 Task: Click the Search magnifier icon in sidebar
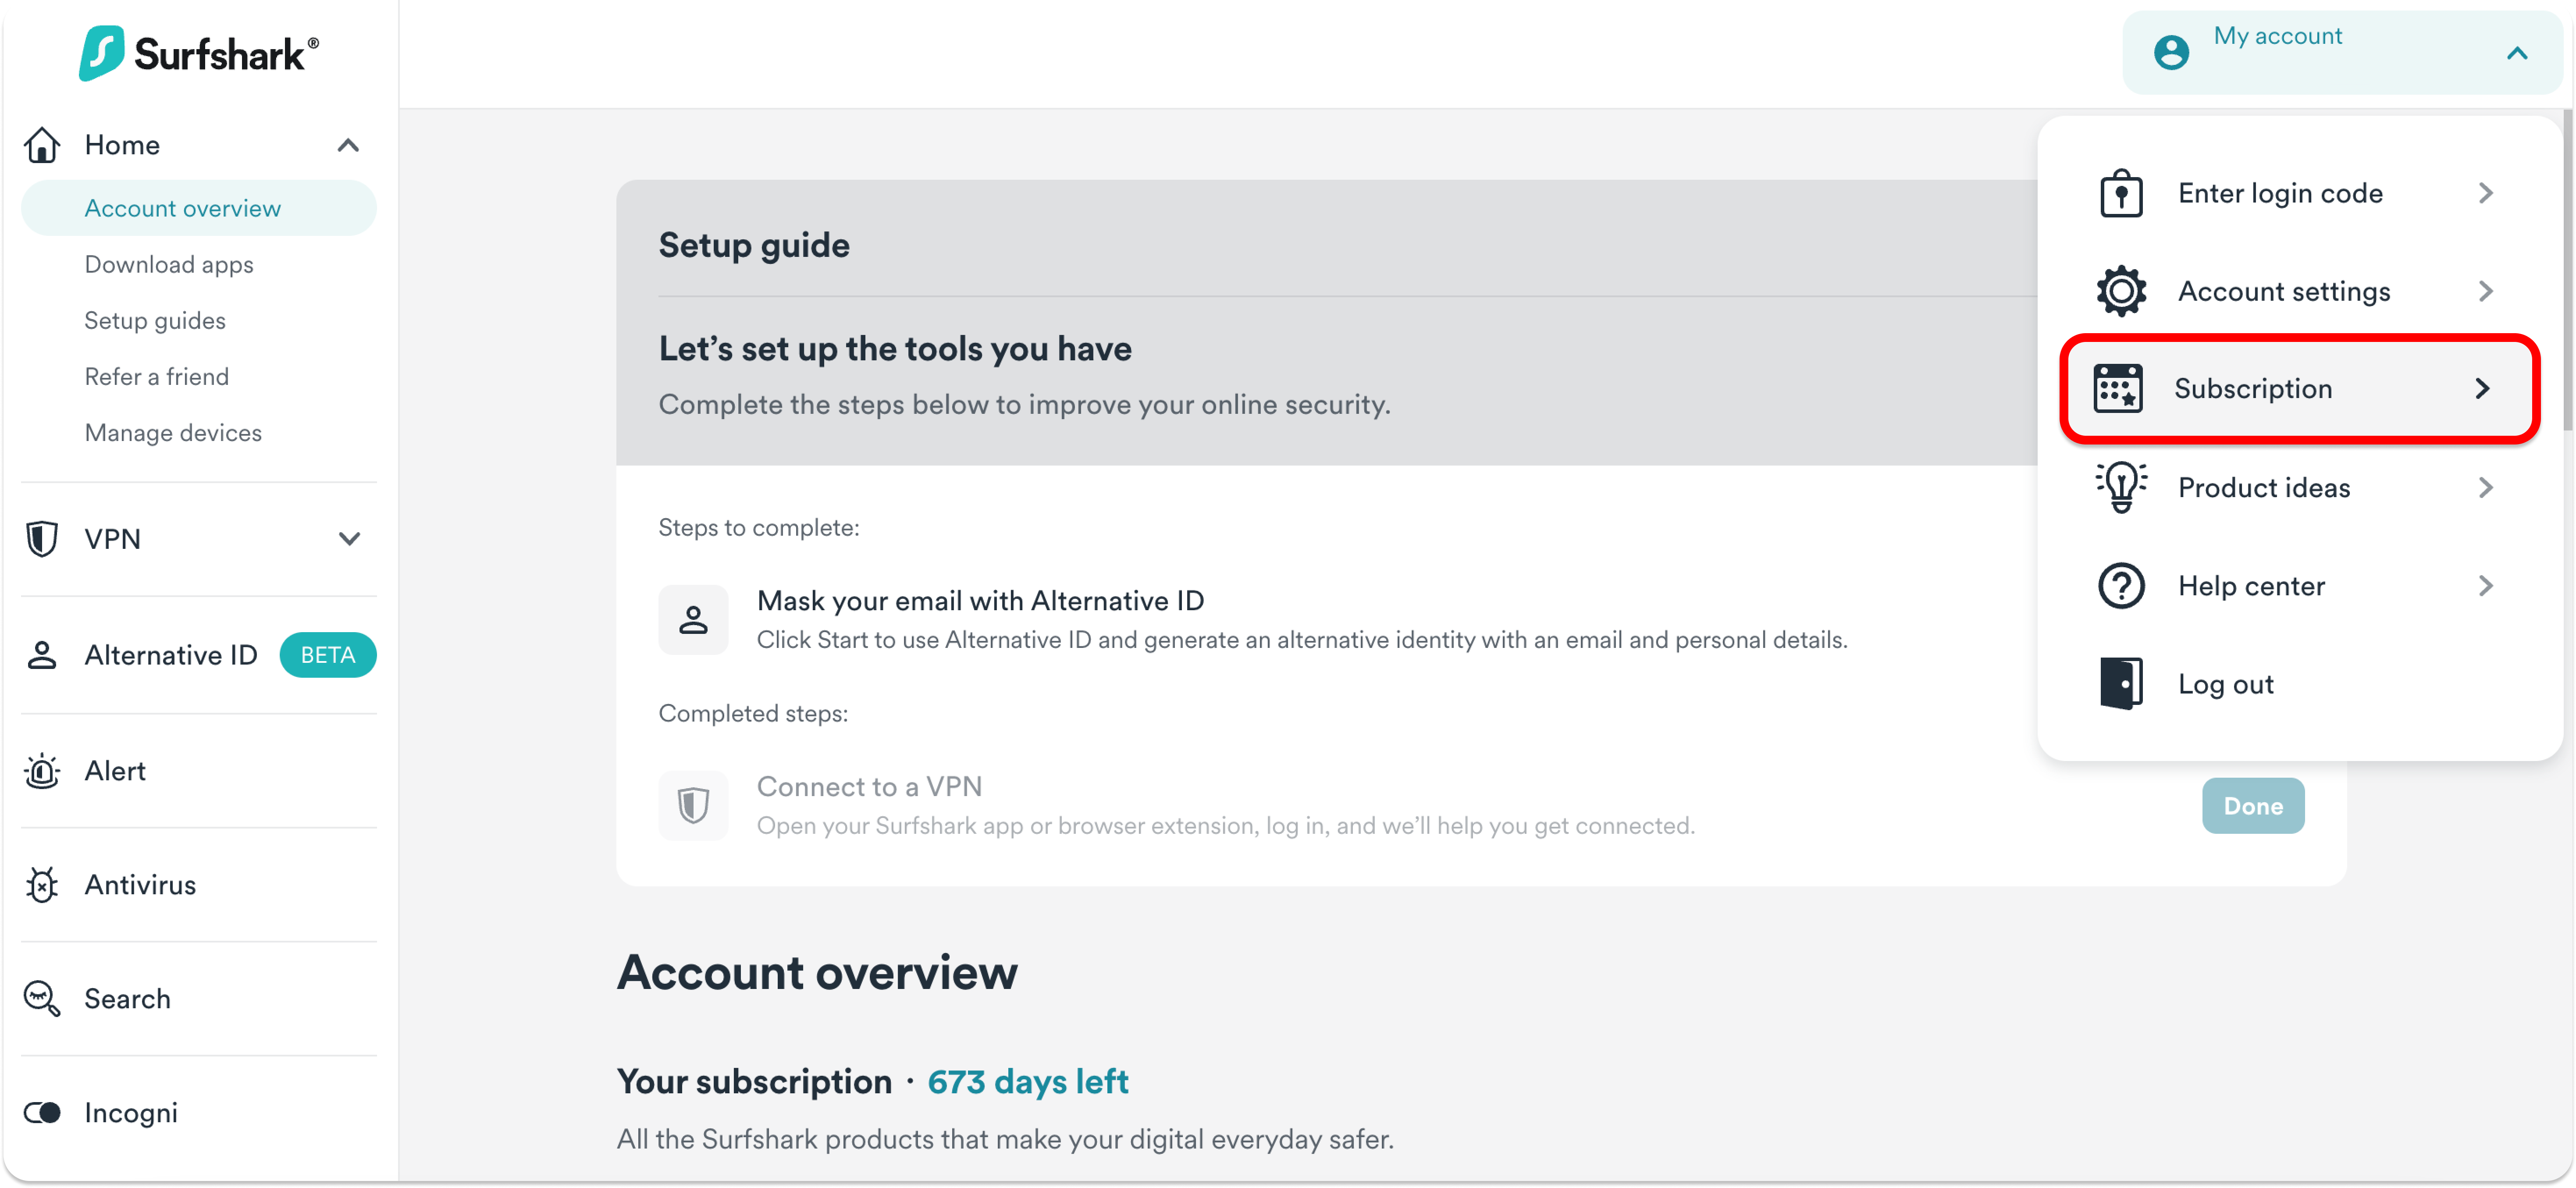(x=42, y=999)
